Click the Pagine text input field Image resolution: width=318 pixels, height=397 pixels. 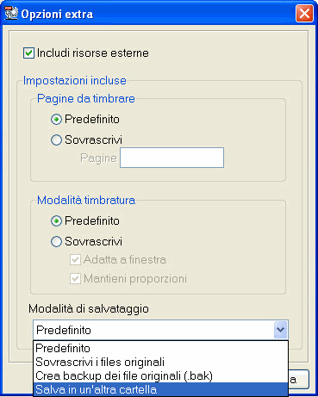pyautogui.click(x=171, y=158)
